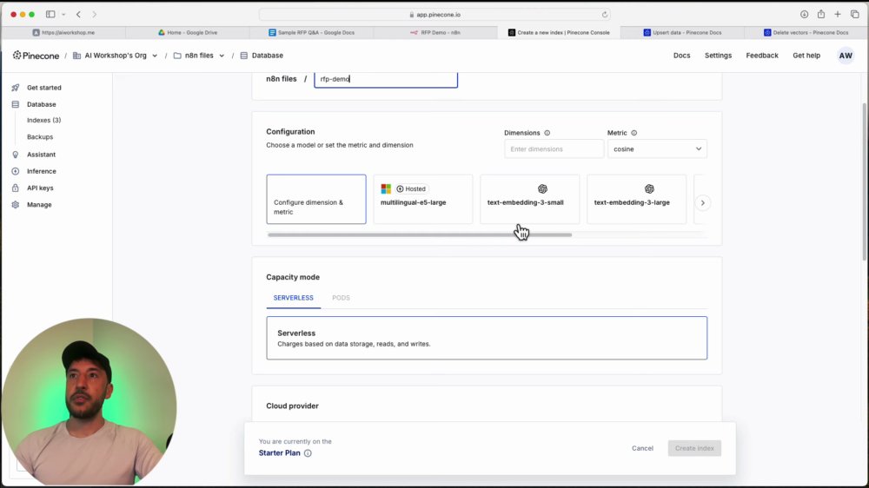
Task: Open Indexes (3) in sidebar
Action: pos(44,120)
